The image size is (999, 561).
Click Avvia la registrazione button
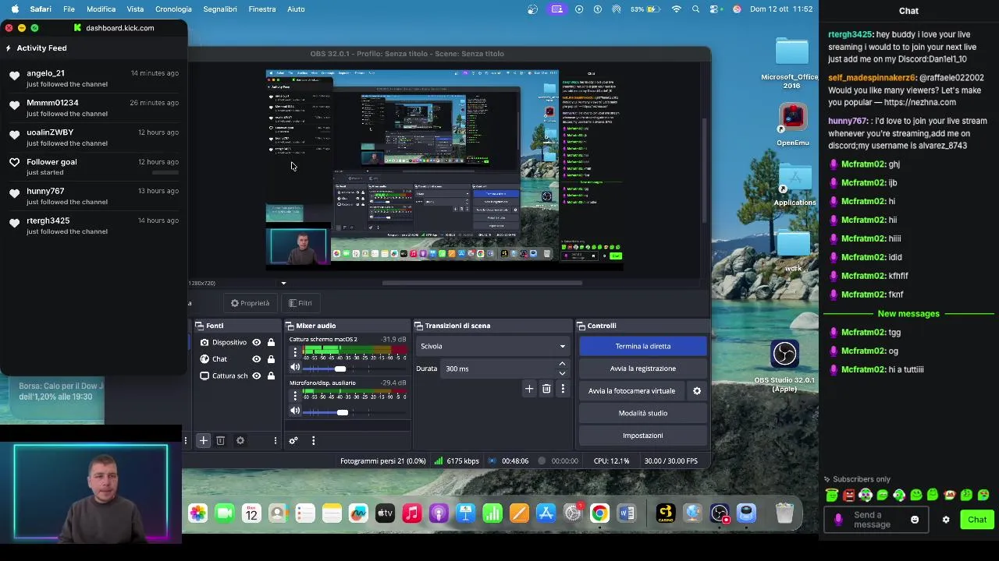[643, 369]
